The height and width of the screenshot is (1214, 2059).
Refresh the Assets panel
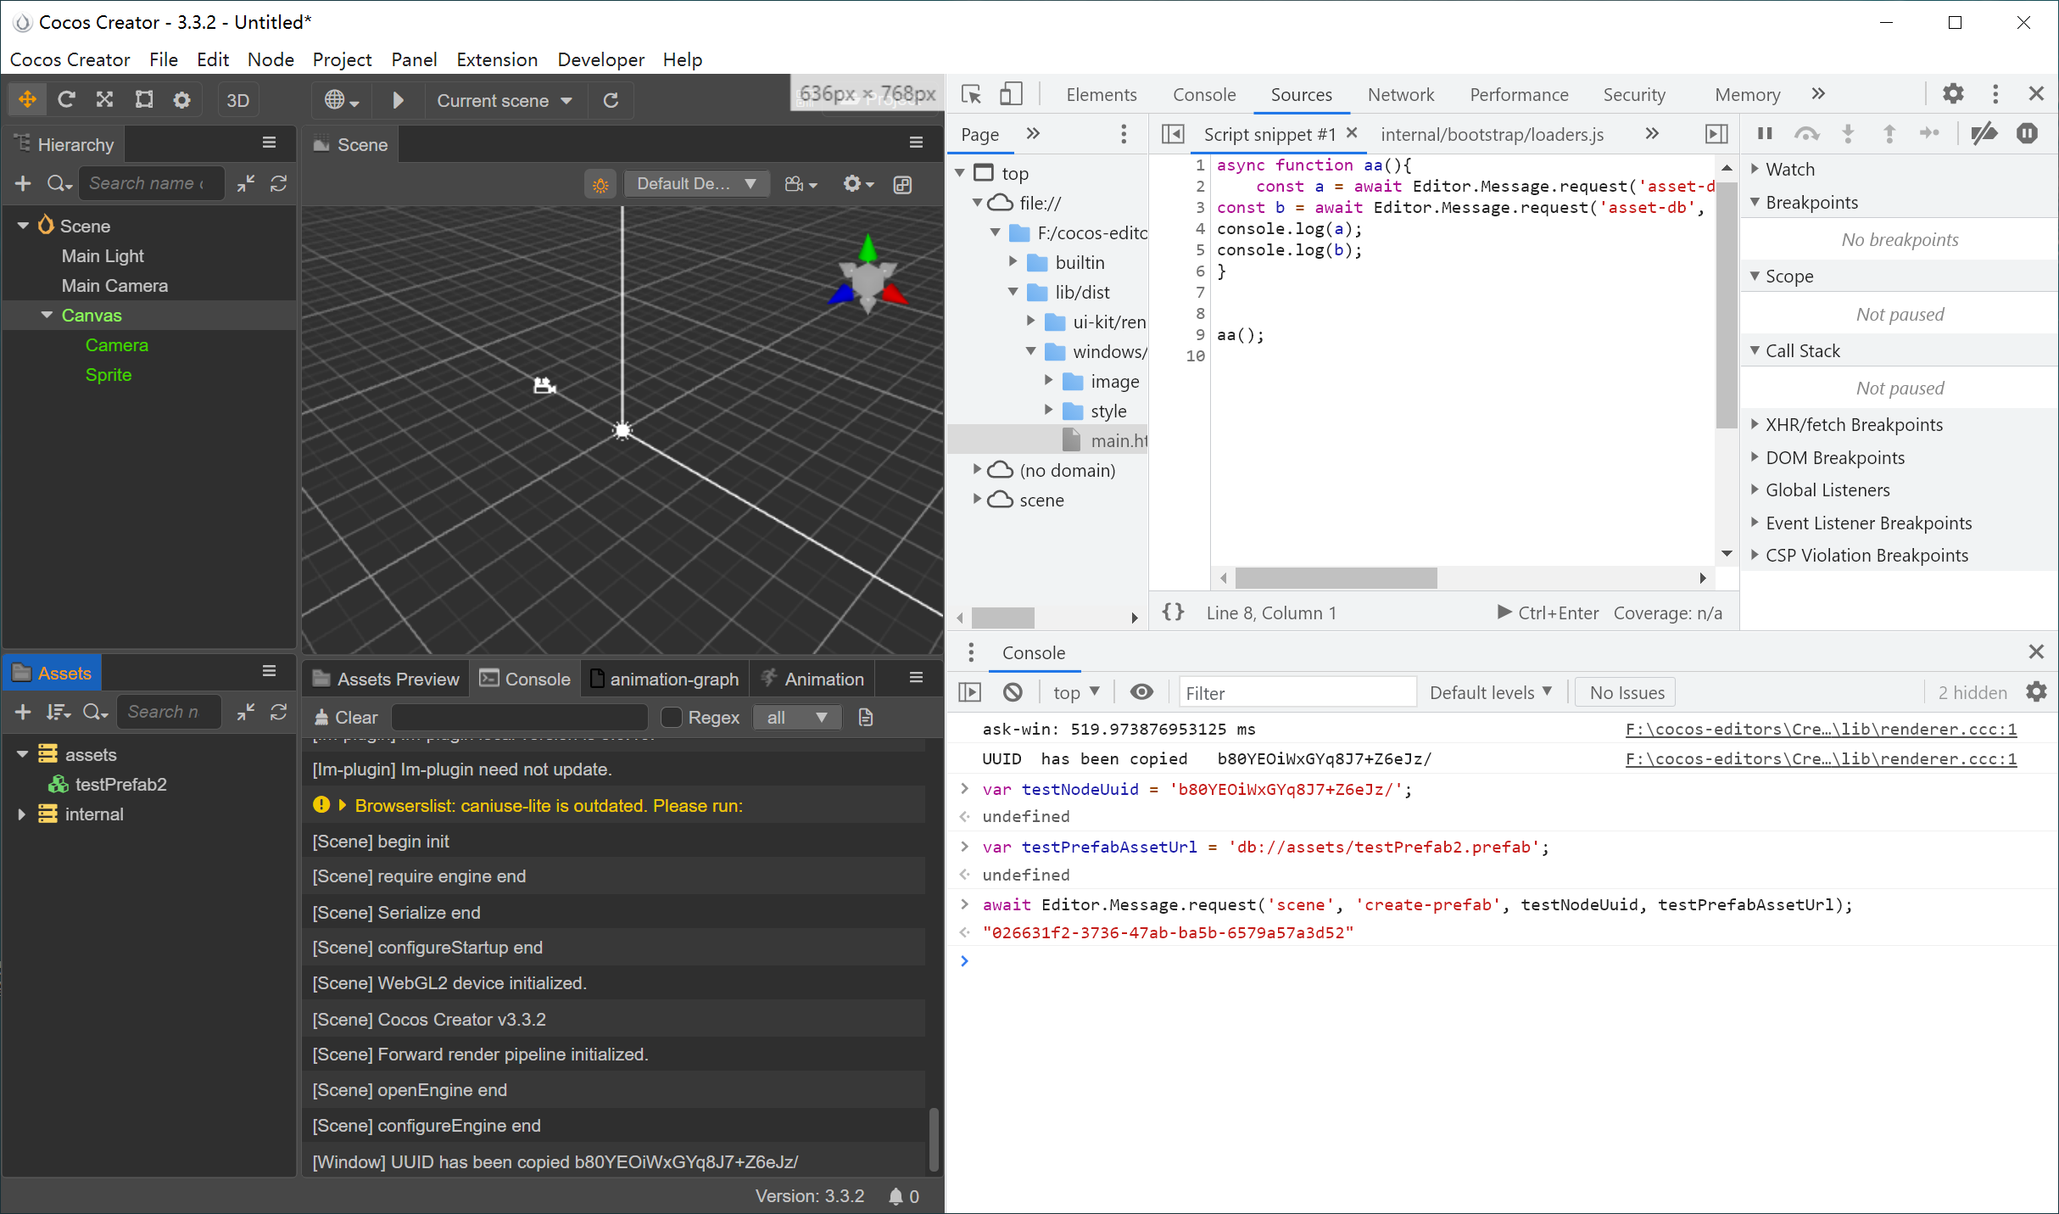coord(278,712)
